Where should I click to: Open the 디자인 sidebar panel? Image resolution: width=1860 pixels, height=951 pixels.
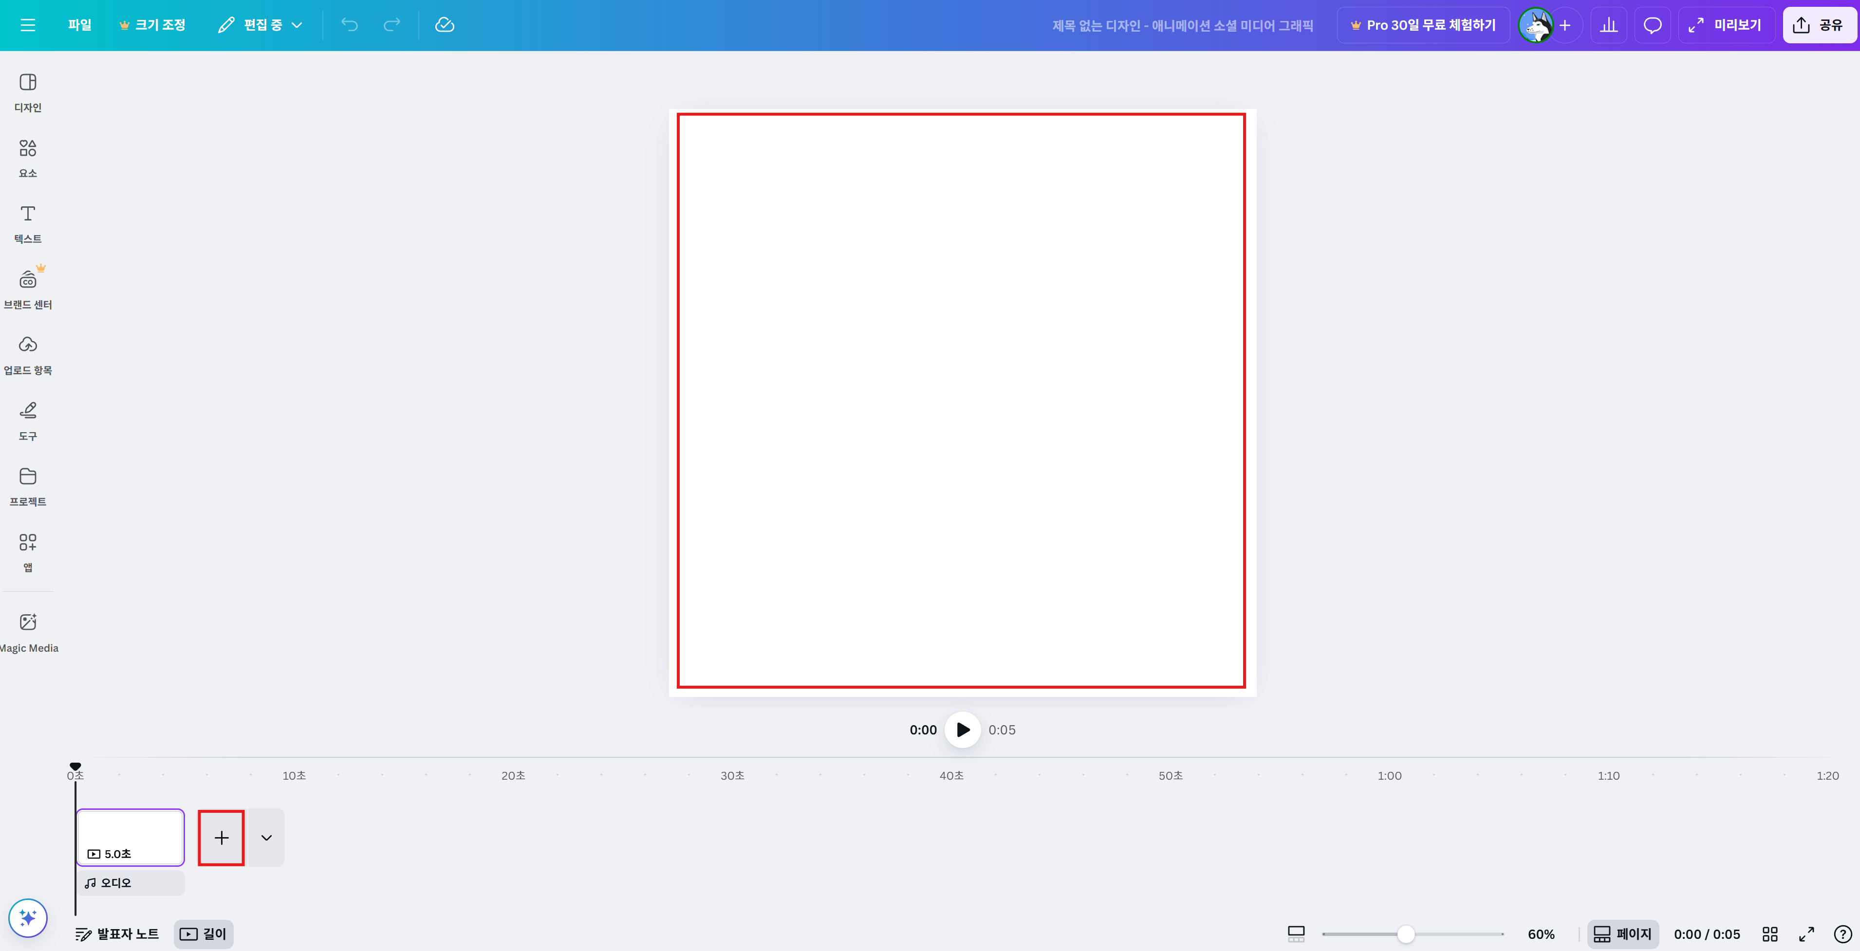(28, 93)
